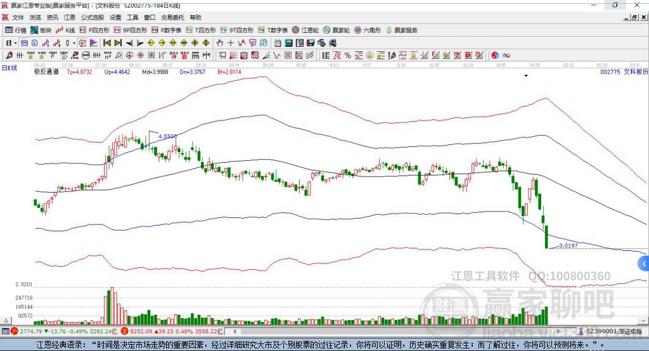
Task: Click the floppy disk save icon
Action: tap(311, 43)
